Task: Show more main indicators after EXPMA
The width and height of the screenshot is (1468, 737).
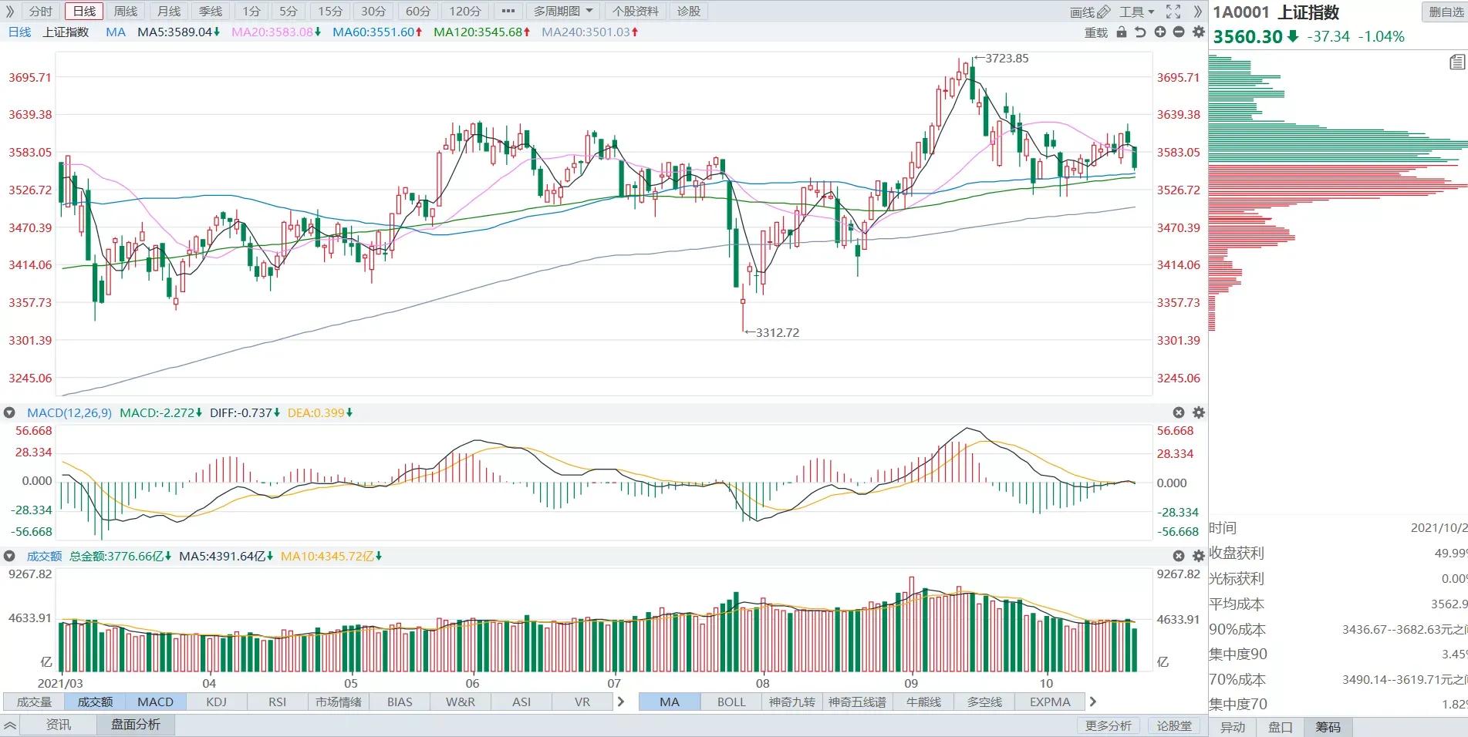Action: click(1092, 702)
